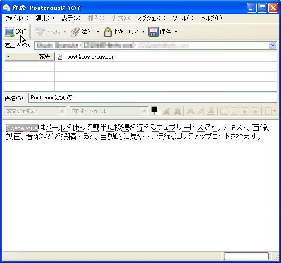Open the attach (添付) dropdown arrow
Viewport: 281px width, 263px height.
(x=98, y=32)
